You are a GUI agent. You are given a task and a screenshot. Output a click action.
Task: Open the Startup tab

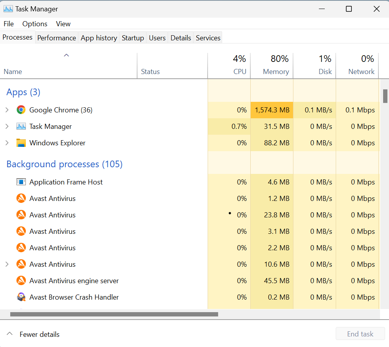[133, 38]
